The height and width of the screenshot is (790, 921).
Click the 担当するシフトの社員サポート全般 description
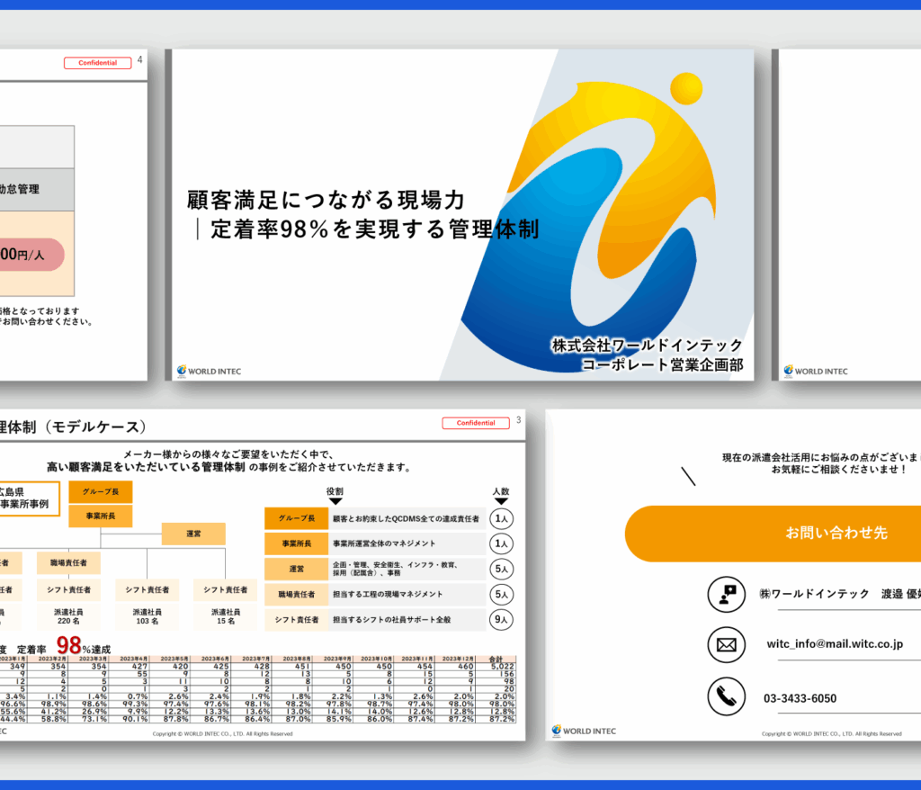(x=392, y=620)
